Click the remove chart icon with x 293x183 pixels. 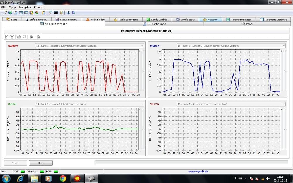click(x=12, y=37)
